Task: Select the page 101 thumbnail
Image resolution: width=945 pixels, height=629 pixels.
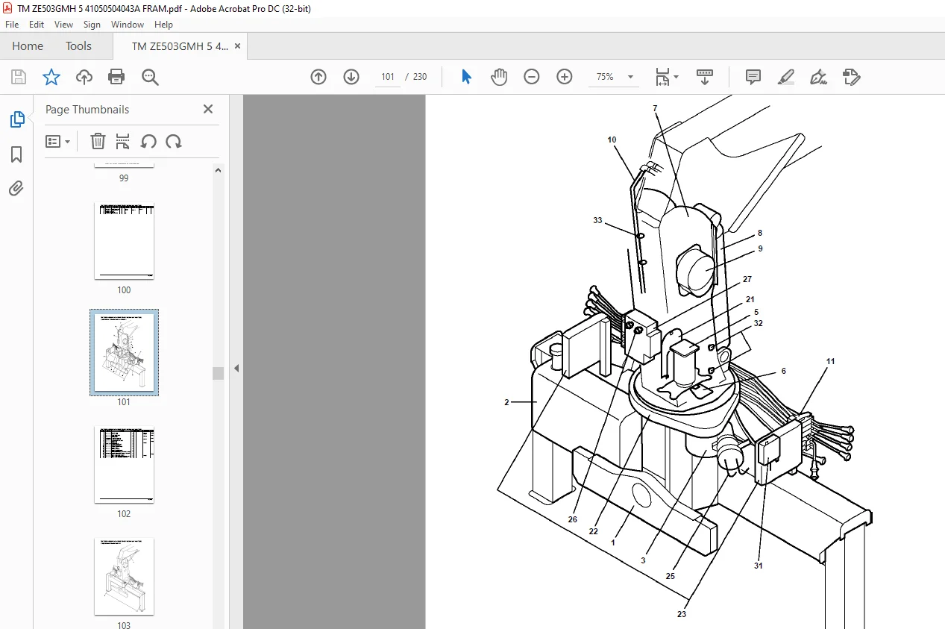Action: pyautogui.click(x=124, y=353)
